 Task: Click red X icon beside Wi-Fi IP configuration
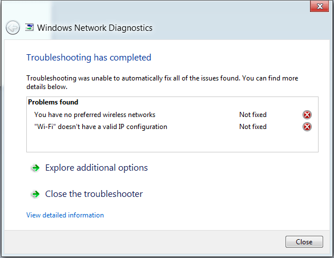pos(307,127)
